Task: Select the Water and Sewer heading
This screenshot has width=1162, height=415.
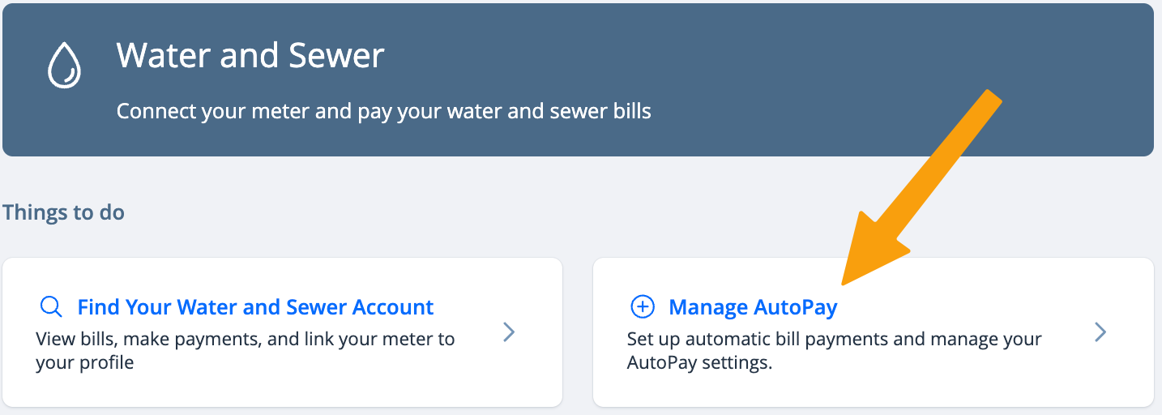Action: coord(250,56)
